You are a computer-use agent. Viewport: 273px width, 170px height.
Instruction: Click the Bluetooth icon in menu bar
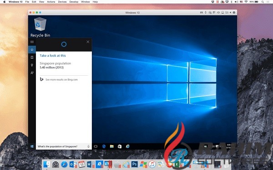[x=232, y=2]
